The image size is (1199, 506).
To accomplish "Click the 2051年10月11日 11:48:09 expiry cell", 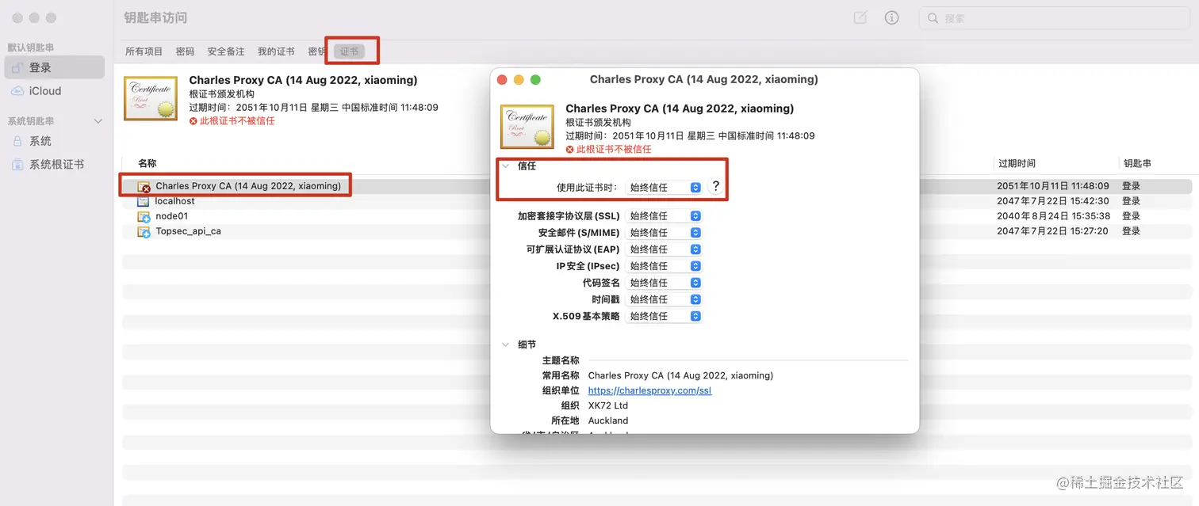I will tap(1052, 186).
